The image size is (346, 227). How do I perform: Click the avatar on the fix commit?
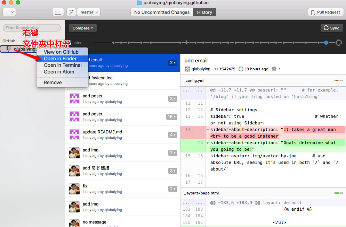(74, 189)
